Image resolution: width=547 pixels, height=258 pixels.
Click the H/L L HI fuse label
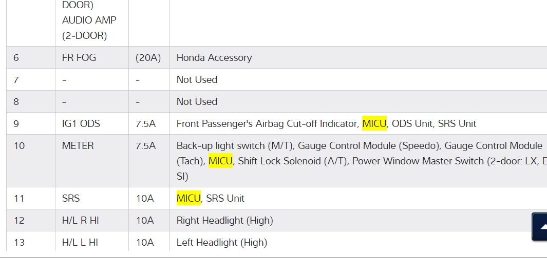81,242
